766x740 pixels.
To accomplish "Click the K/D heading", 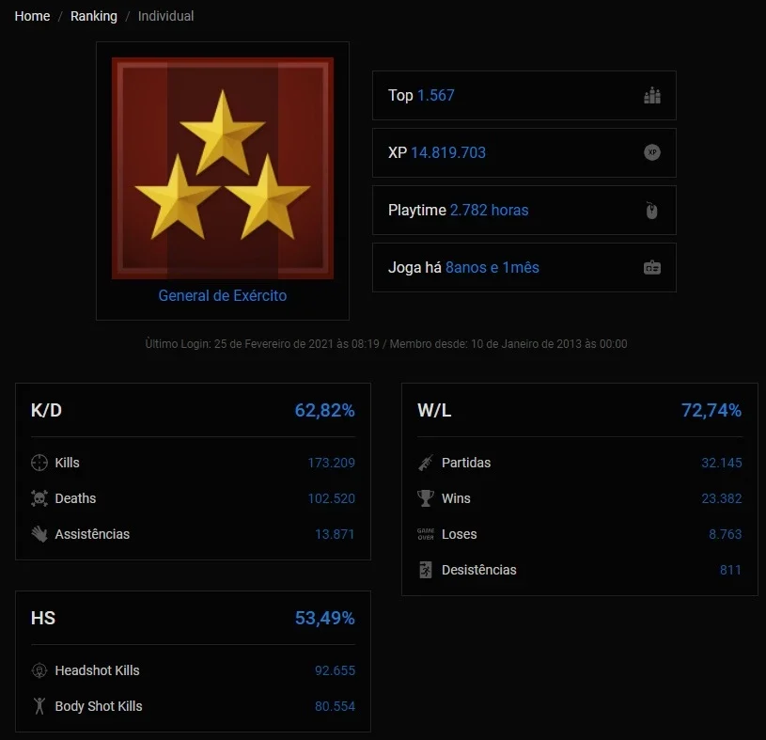I will 46,410.
